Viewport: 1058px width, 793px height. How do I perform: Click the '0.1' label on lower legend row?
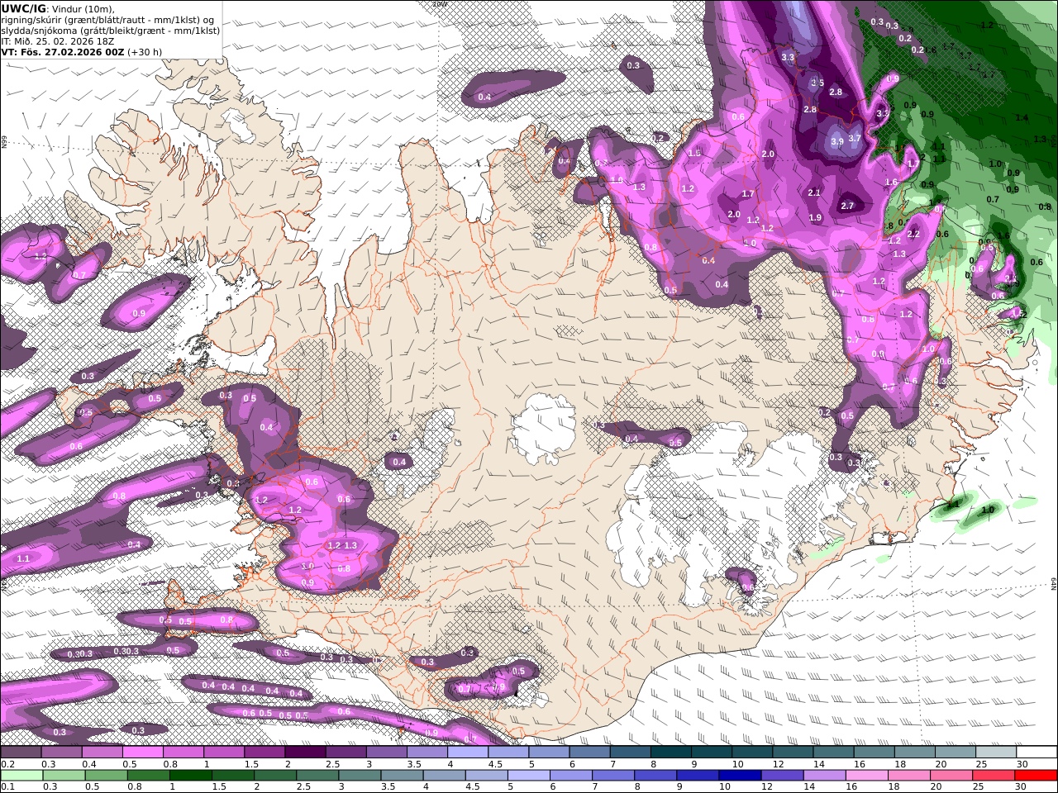pyautogui.click(x=7, y=787)
